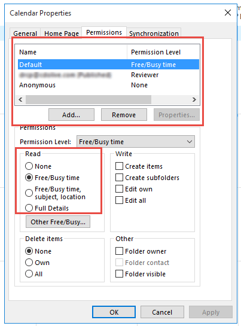Click the horizontal scrollbar thumb of the name list

(x=89, y=99)
